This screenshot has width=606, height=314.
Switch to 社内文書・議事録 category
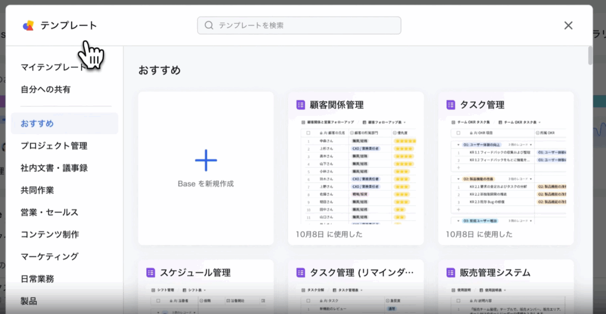(x=54, y=168)
